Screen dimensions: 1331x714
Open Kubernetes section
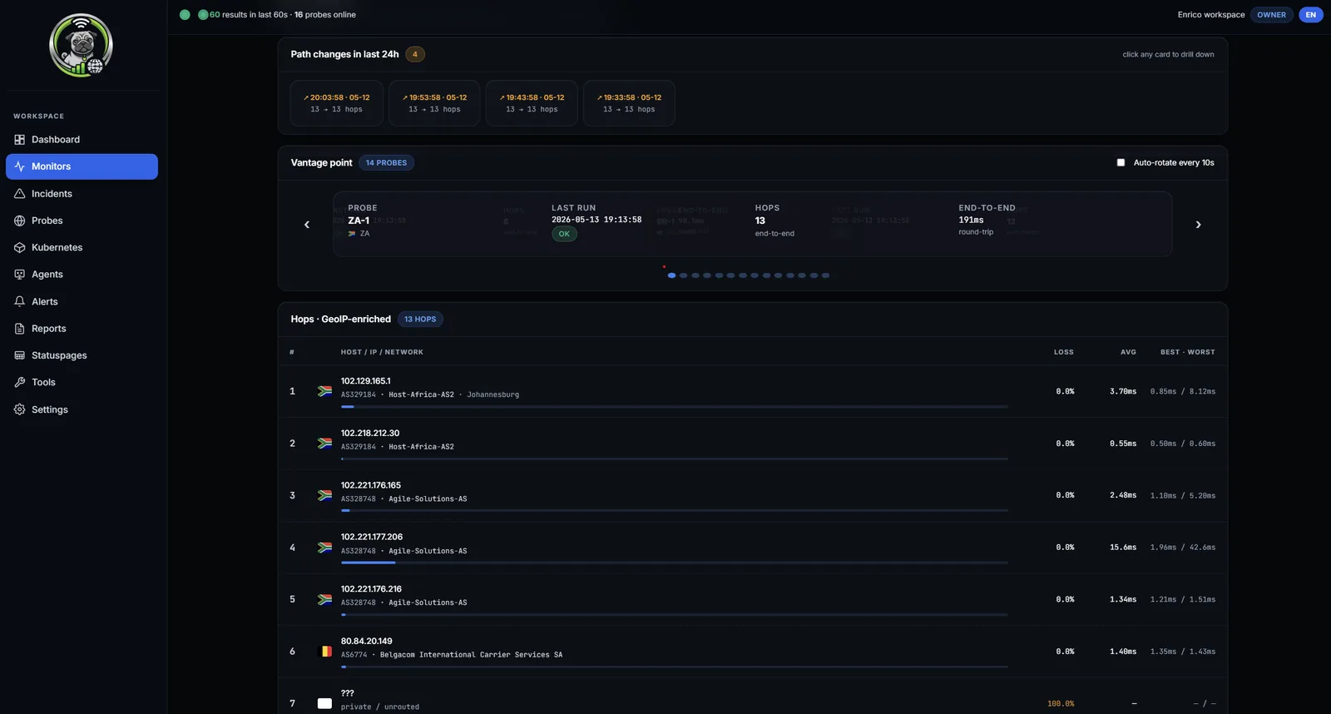[82, 248]
